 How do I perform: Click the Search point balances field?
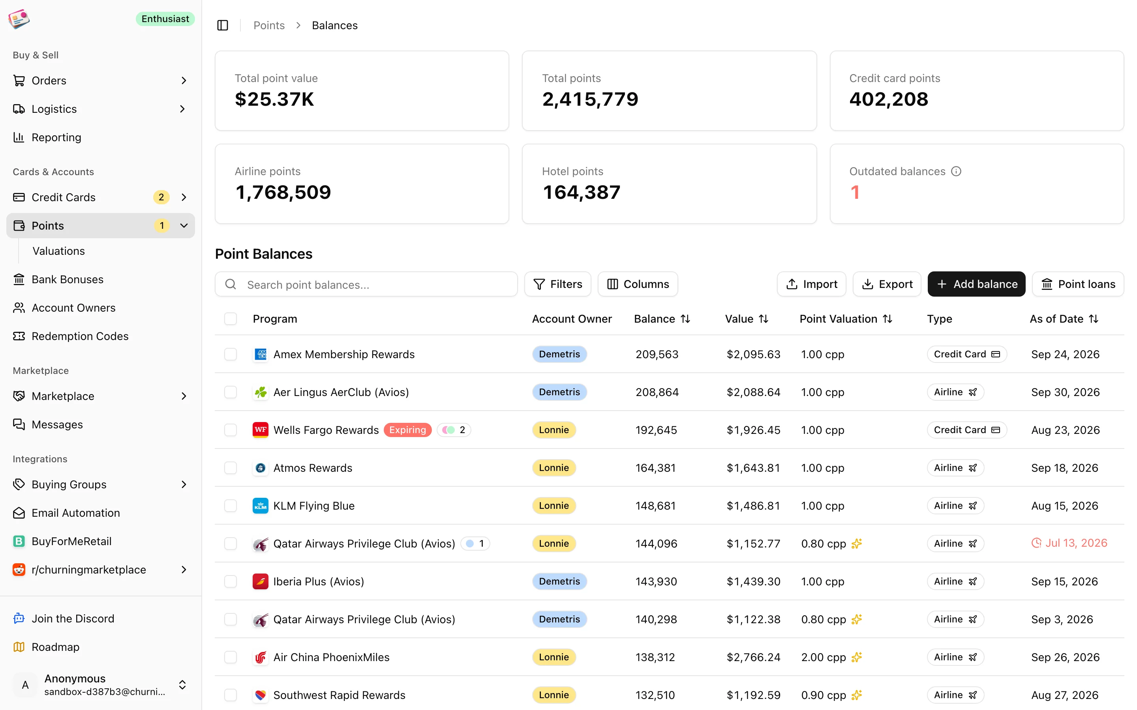click(x=366, y=284)
